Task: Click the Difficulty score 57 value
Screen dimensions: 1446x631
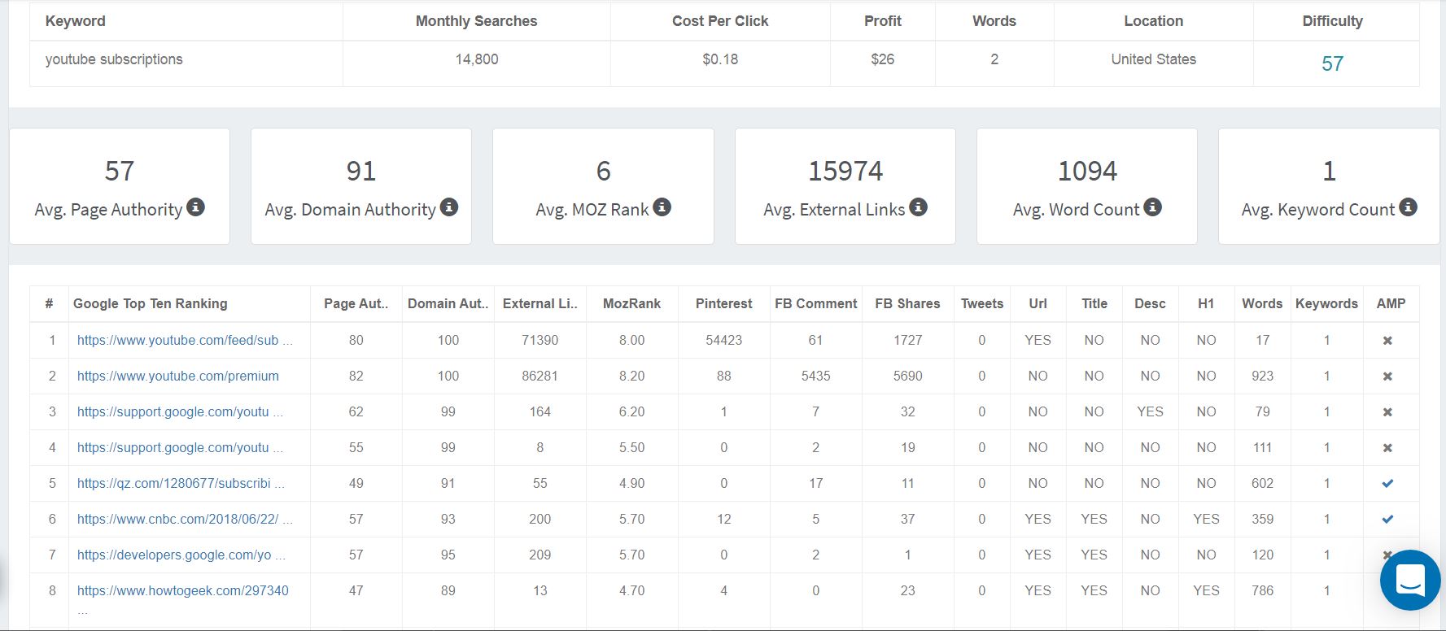Action: [x=1332, y=63]
